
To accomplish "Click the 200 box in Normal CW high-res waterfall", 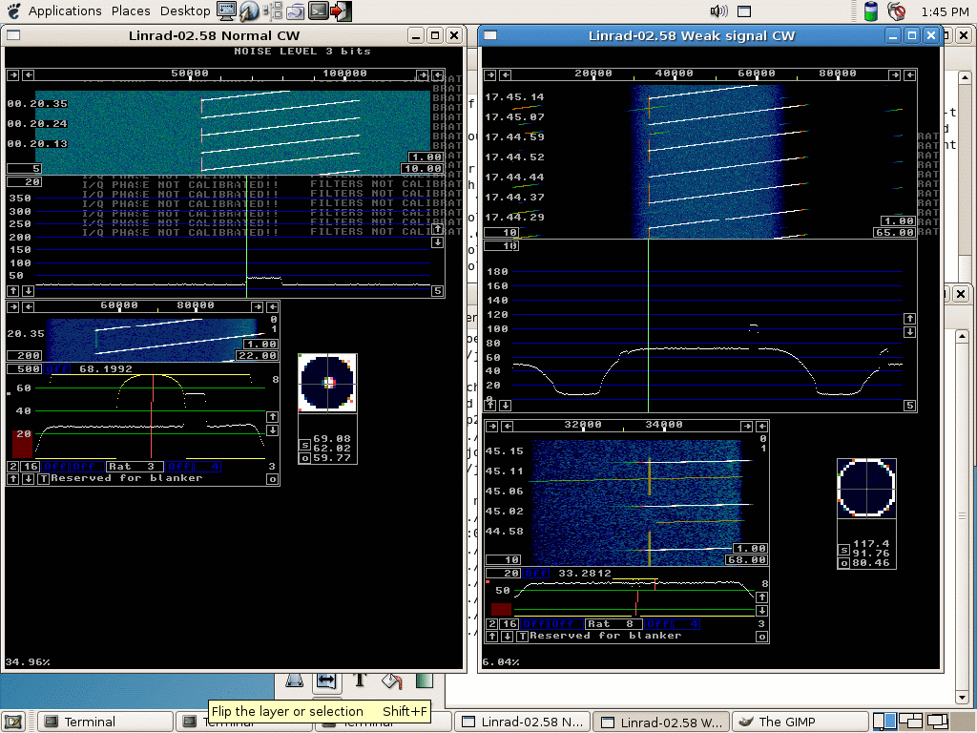I will [24, 355].
